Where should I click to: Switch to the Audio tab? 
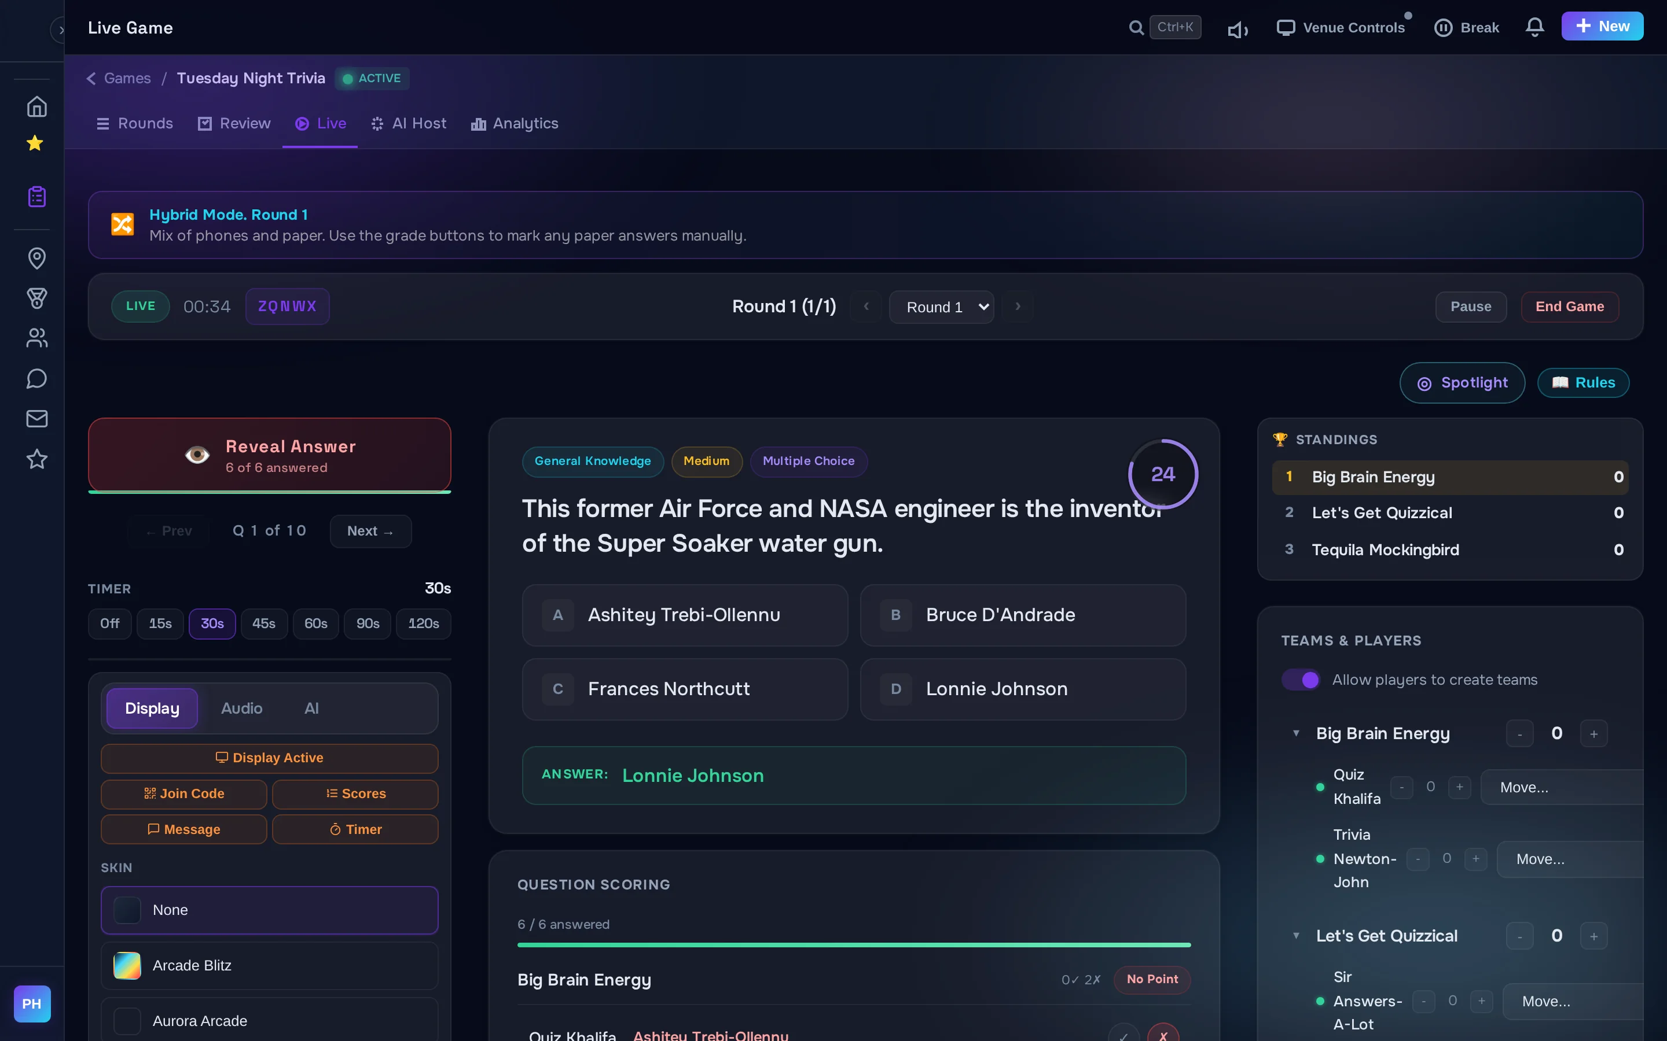pyautogui.click(x=242, y=708)
